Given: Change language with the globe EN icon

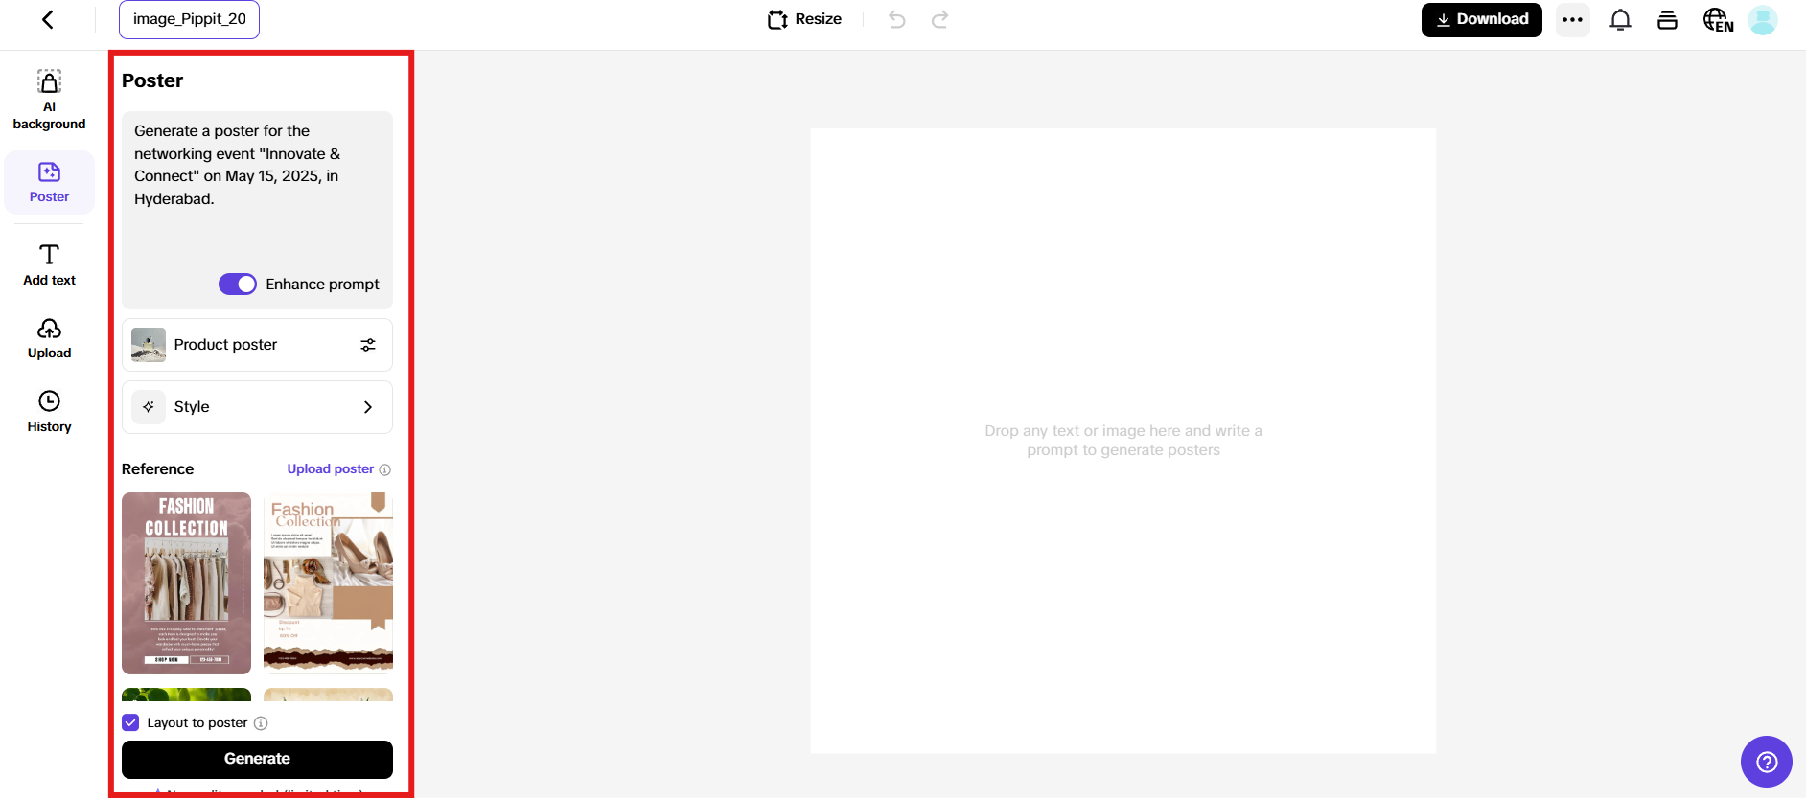Looking at the screenshot, I should click(1718, 20).
